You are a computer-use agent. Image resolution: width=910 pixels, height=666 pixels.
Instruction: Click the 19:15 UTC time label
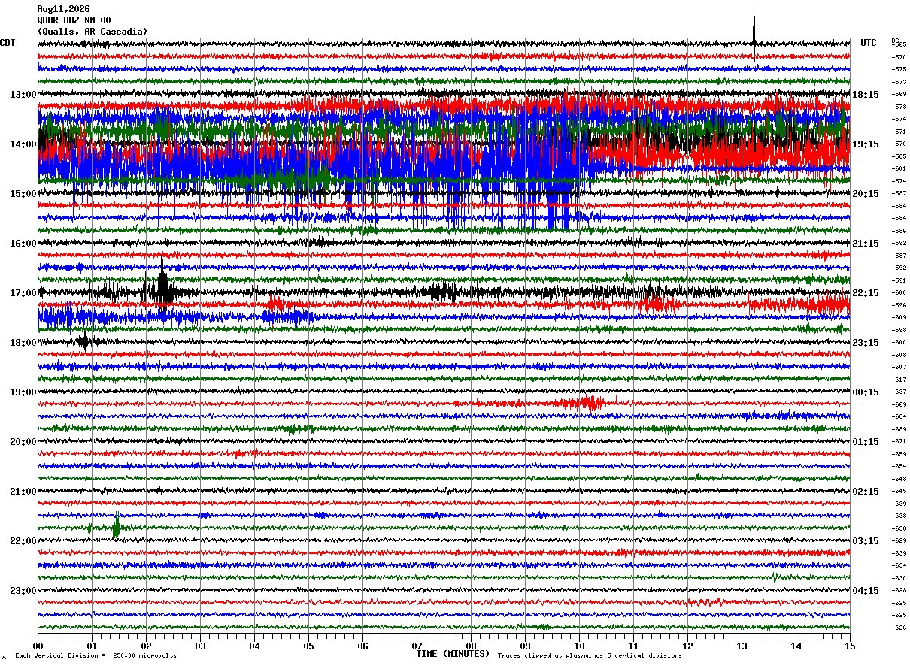point(866,144)
